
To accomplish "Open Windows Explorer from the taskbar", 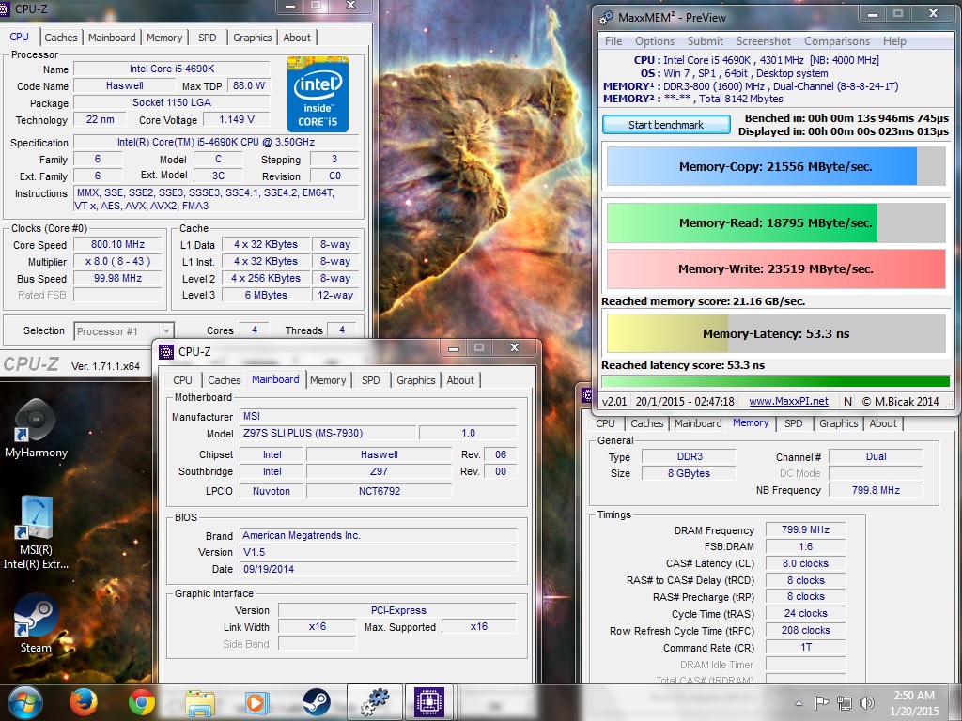I will pos(200,702).
